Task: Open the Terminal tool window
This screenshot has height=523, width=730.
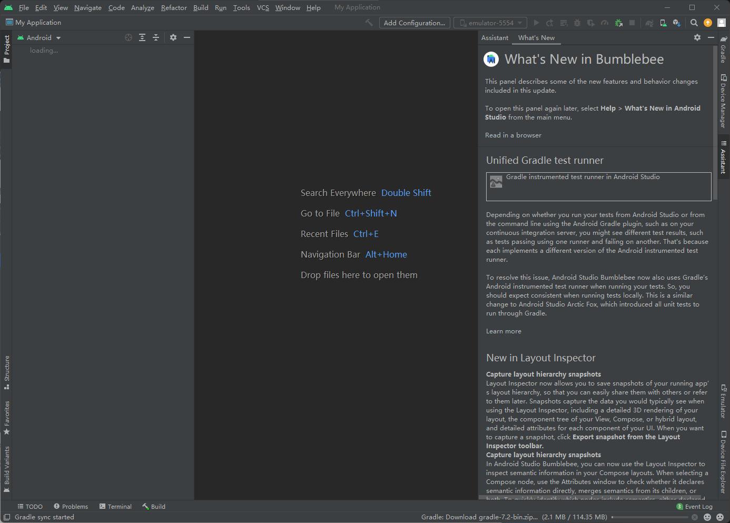Action: click(115, 506)
